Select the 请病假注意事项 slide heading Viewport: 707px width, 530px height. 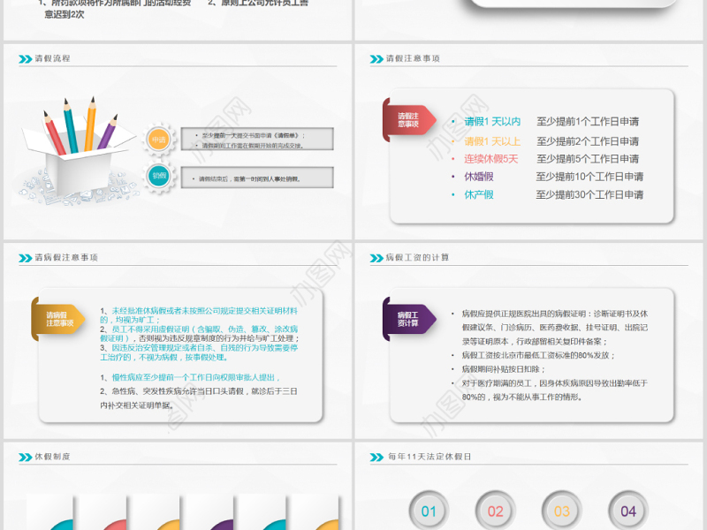point(53,258)
